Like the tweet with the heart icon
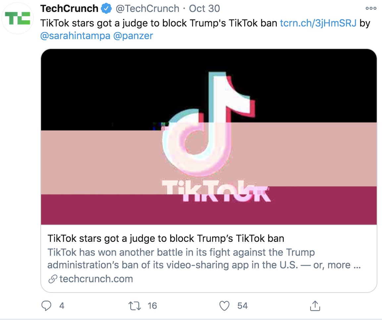Viewport: 382px width, 320px height. pos(224,306)
